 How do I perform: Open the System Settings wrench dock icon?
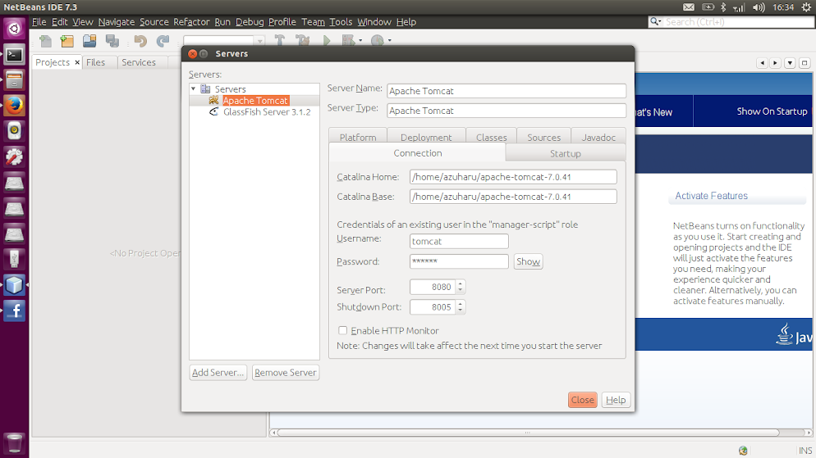(14, 156)
